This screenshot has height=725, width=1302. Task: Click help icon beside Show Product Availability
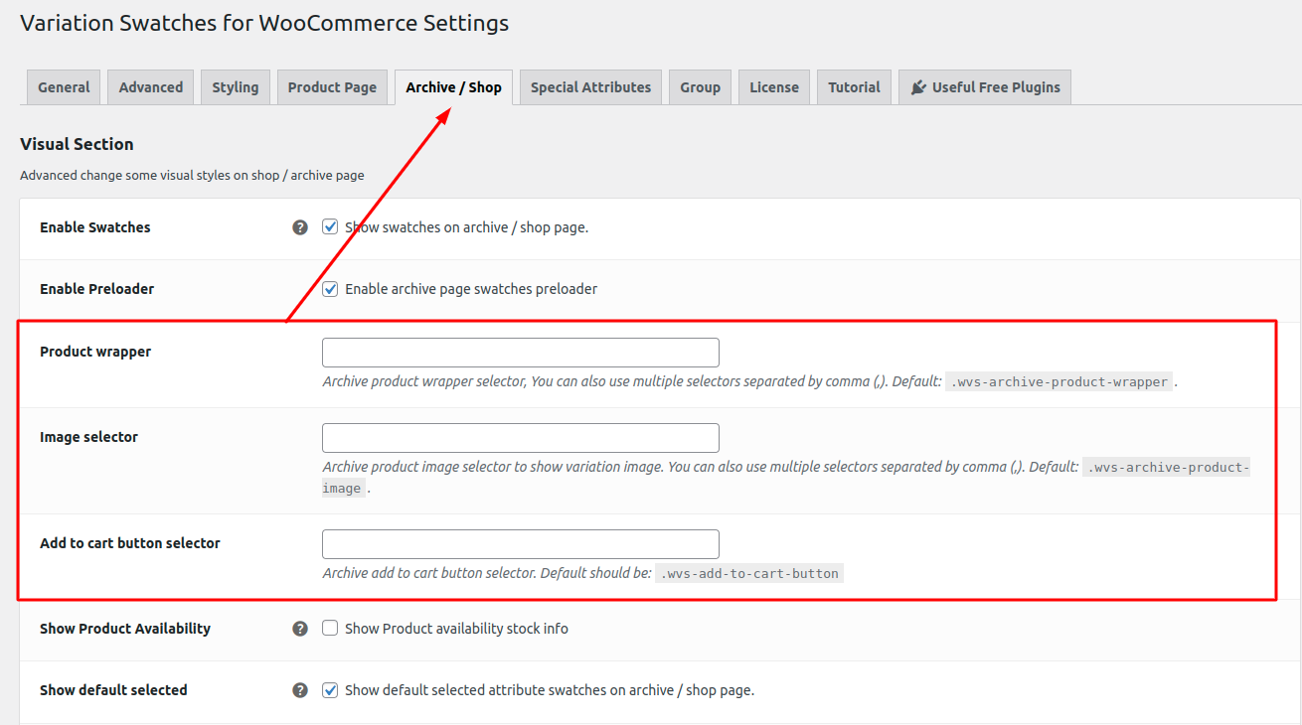tap(300, 629)
